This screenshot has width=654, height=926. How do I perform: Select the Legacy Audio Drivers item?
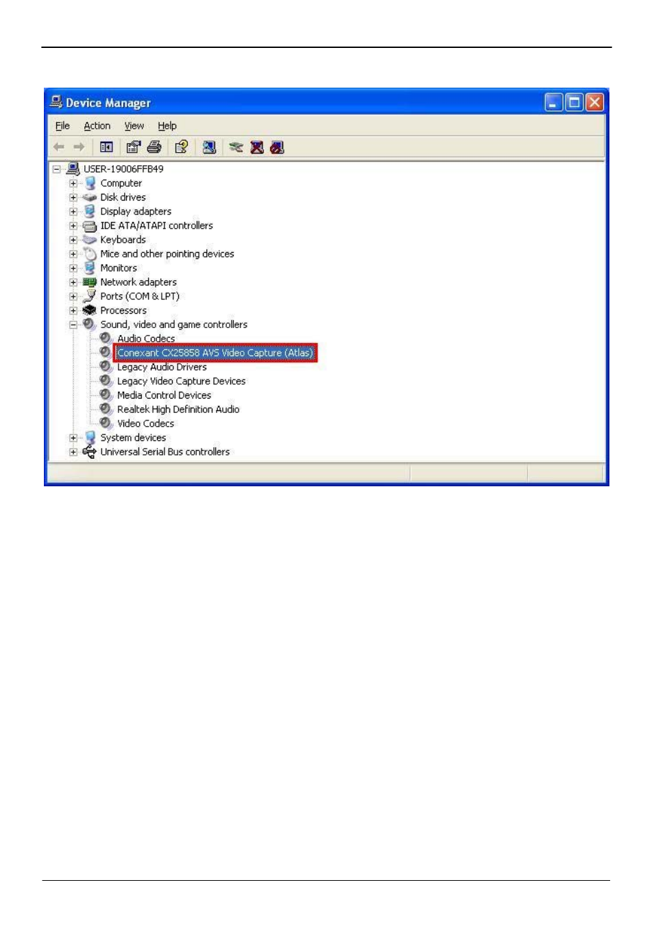162,367
